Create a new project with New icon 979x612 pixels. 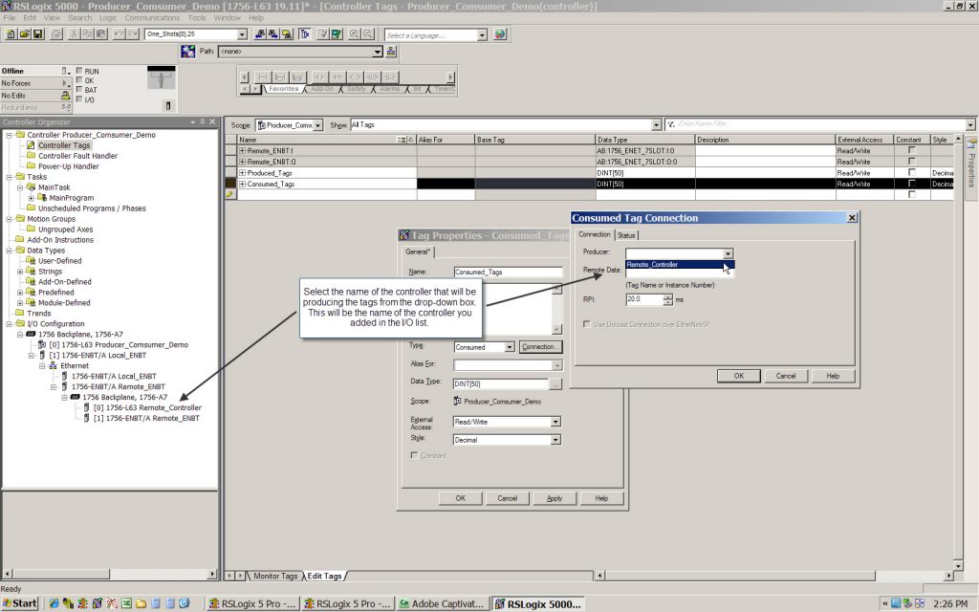(11, 33)
